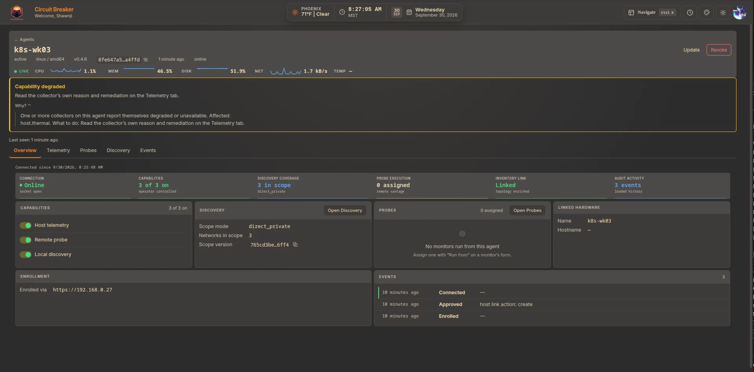This screenshot has height=372, width=754.
Task: Select the Connected event row
Action: point(552,293)
